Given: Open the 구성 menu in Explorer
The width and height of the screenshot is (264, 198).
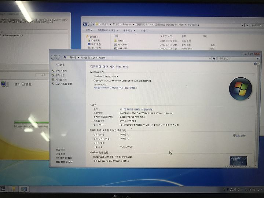Looking at the screenshot, I should click(x=89, y=30).
